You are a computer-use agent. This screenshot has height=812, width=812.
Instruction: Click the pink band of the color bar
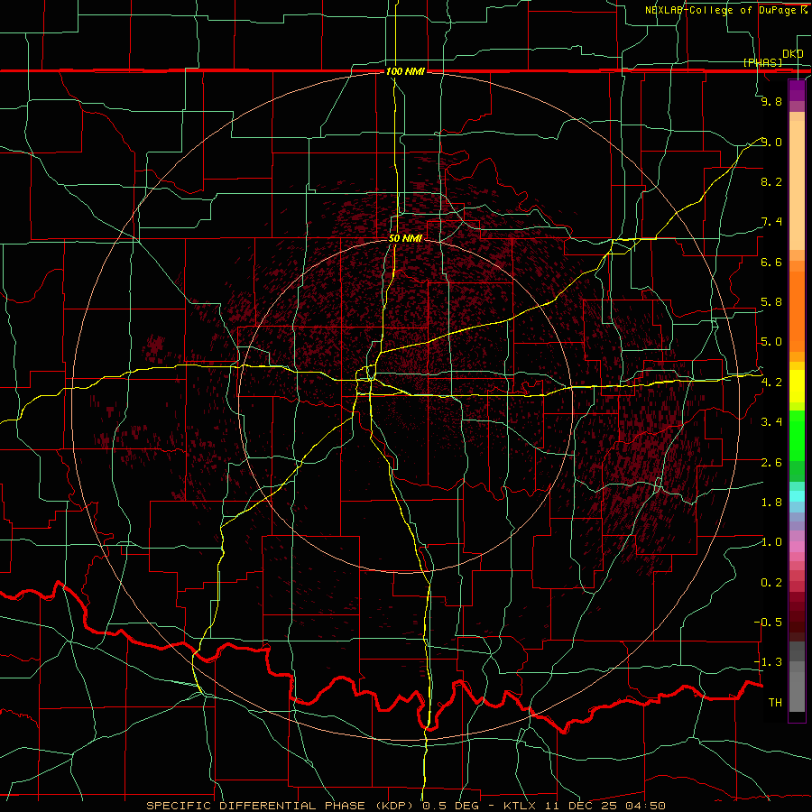(x=797, y=547)
